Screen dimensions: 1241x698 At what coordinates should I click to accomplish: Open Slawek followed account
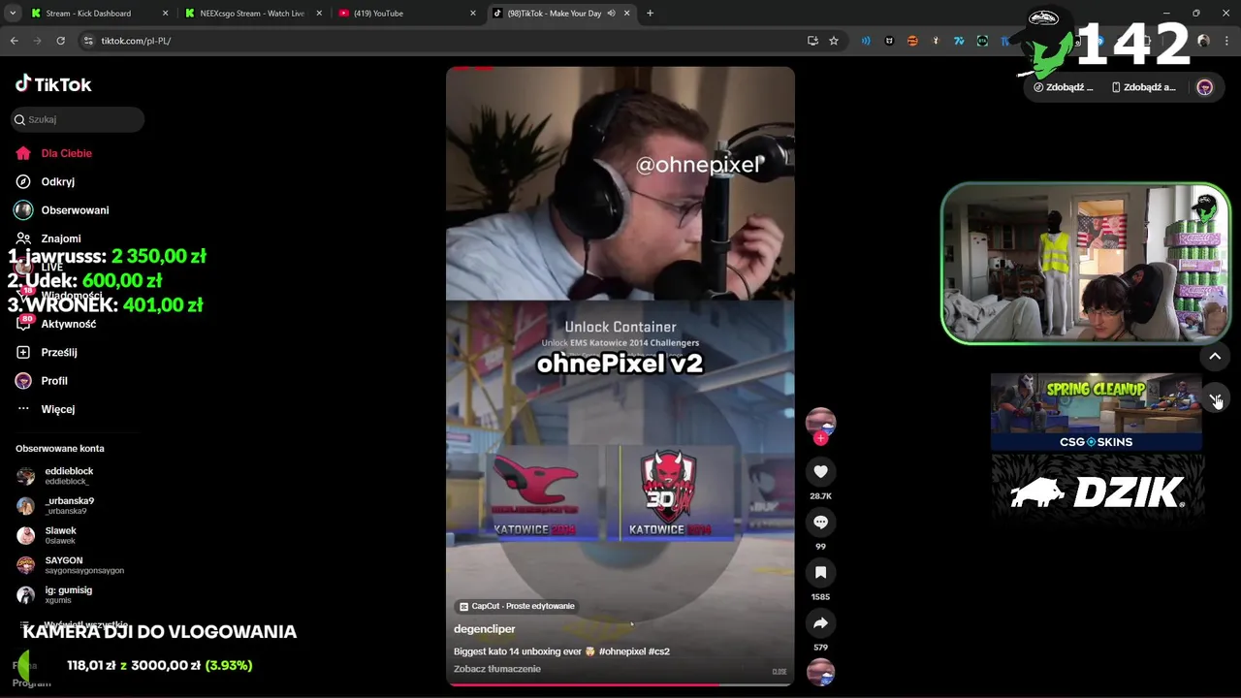pos(60,535)
